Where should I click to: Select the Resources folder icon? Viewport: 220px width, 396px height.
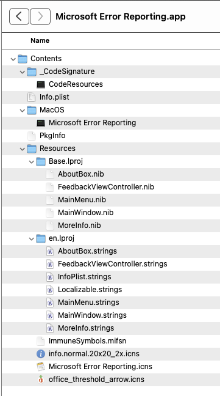click(32, 148)
